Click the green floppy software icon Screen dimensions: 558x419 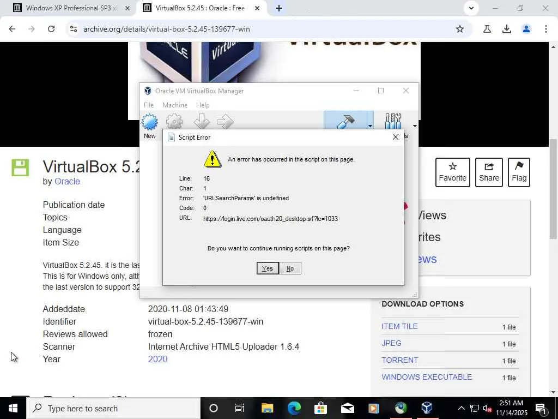(x=20, y=168)
